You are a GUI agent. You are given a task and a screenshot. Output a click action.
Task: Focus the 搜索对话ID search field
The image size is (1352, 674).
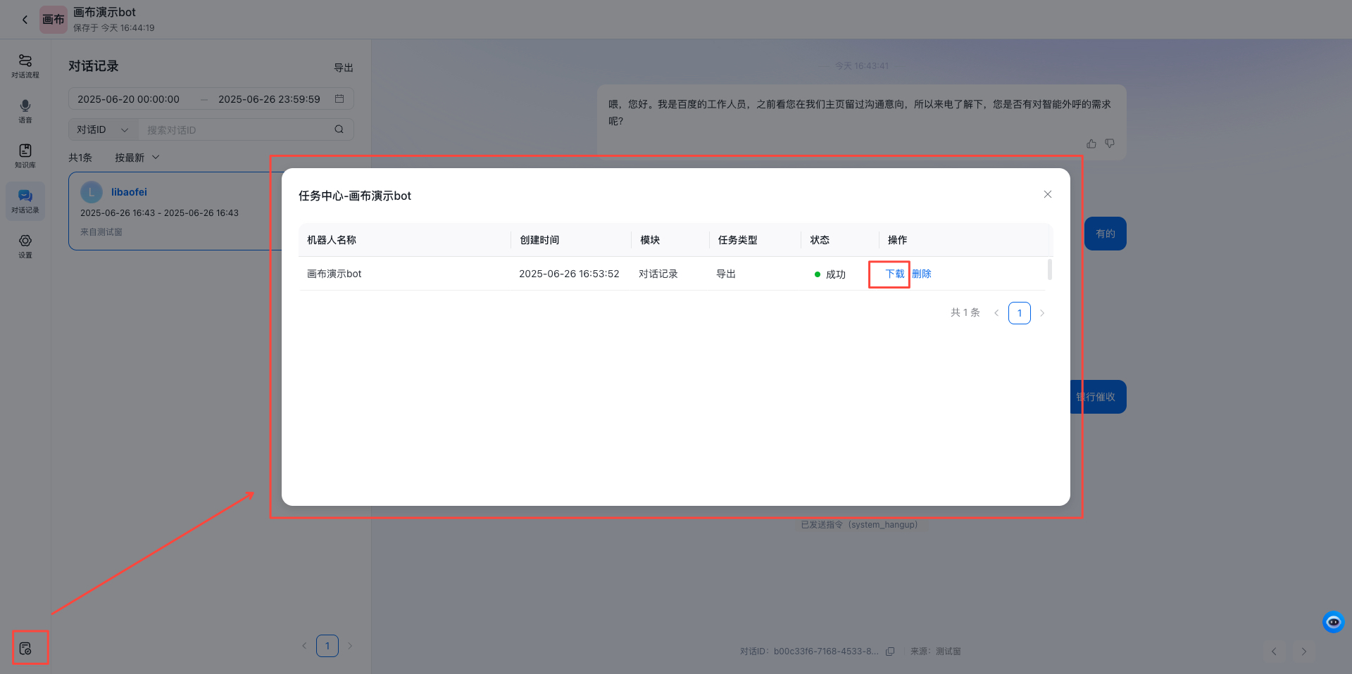[x=236, y=129]
